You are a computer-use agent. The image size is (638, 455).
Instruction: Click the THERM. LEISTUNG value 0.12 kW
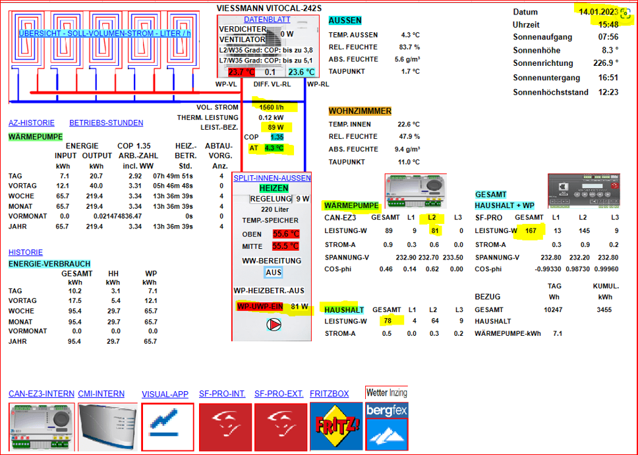[x=271, y=117]
